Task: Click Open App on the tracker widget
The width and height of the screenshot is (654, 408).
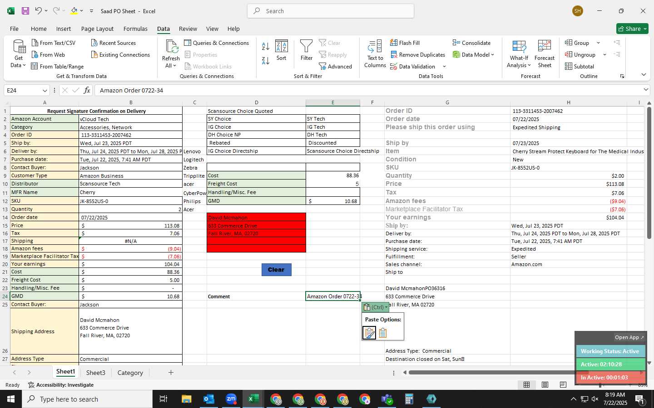Action: [629, 337]
